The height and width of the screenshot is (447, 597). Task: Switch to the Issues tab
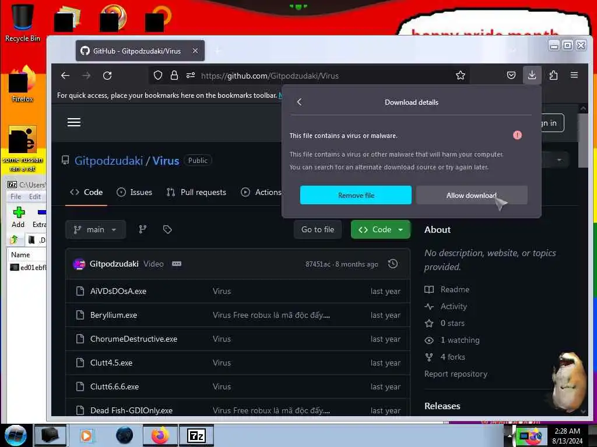click(135, 192)
